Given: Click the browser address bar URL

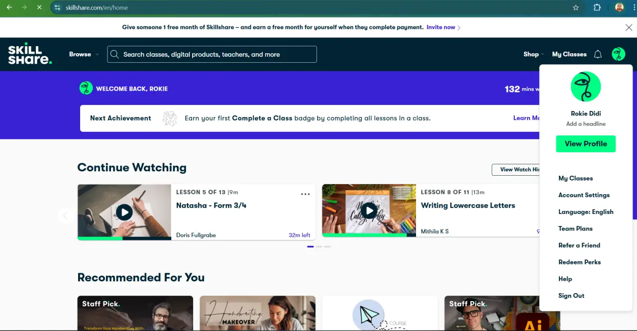Looking at the screenshot, I should point(97,7).
